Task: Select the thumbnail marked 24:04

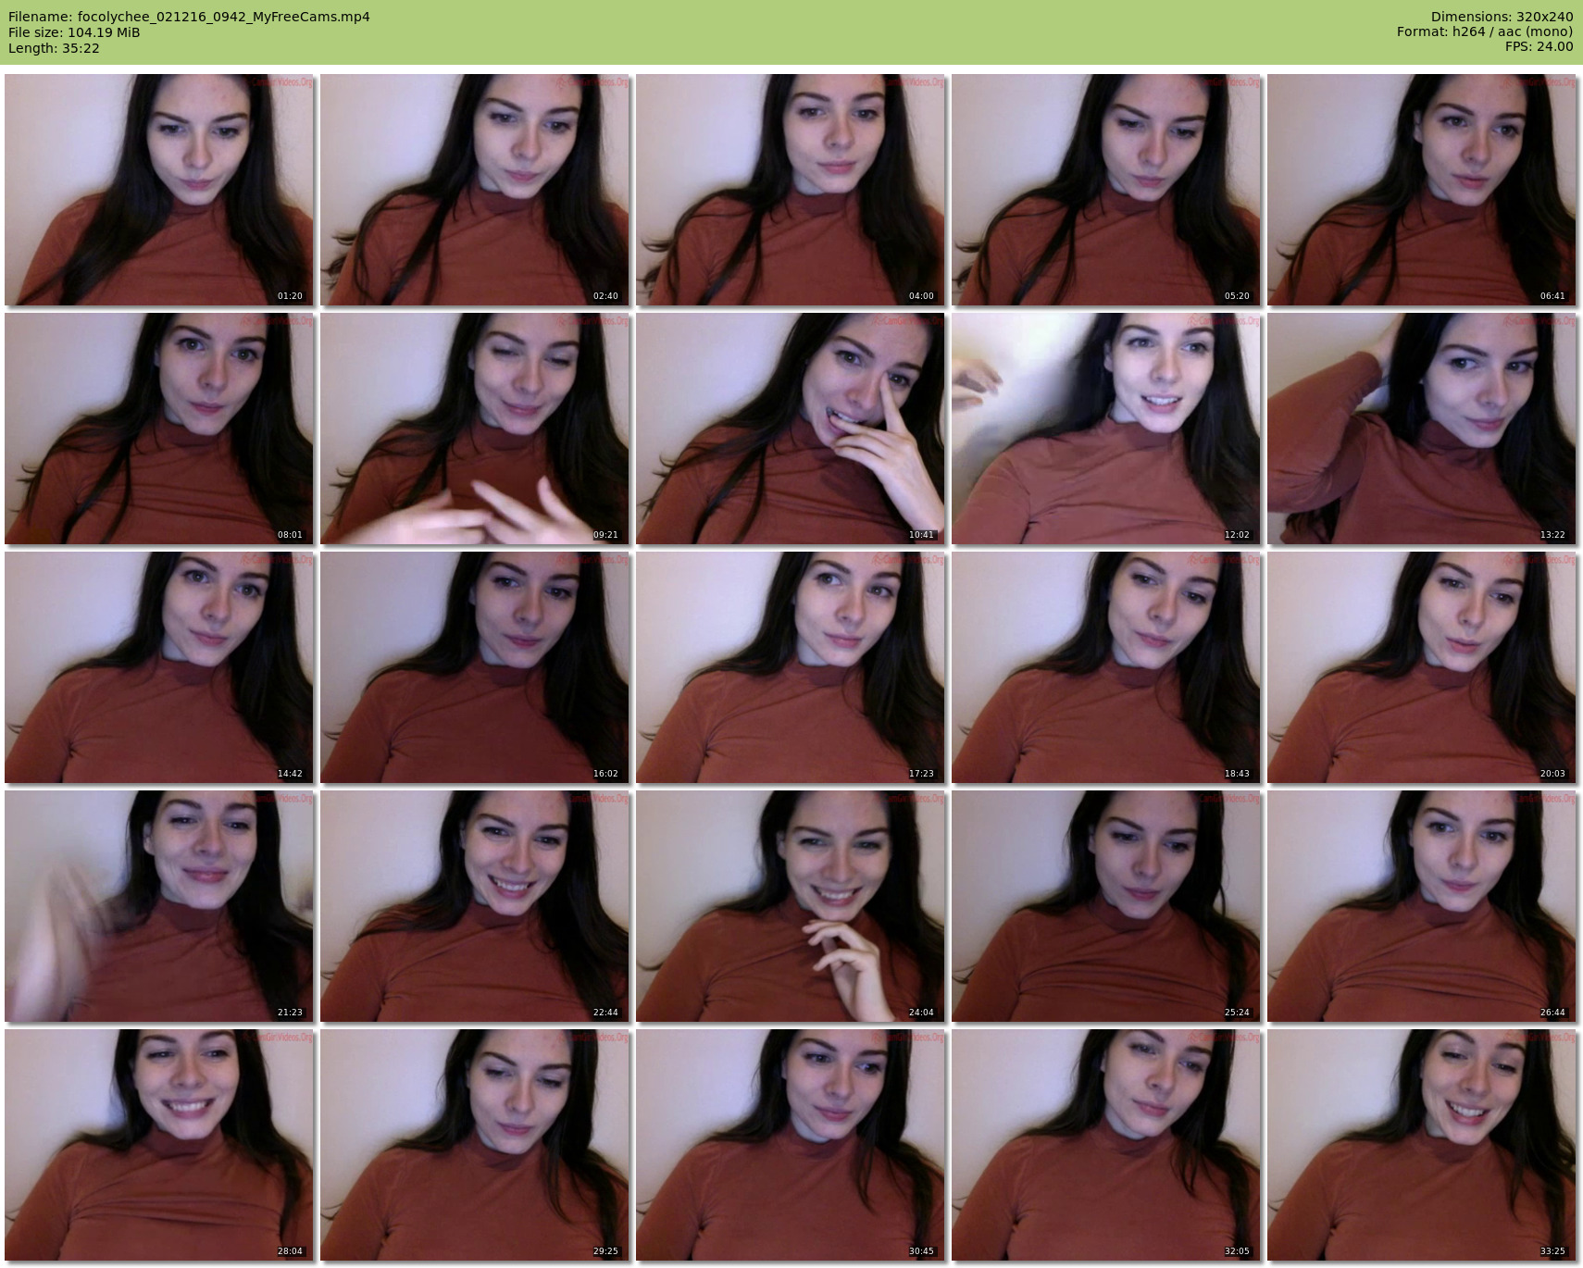Action: (791, 906)
